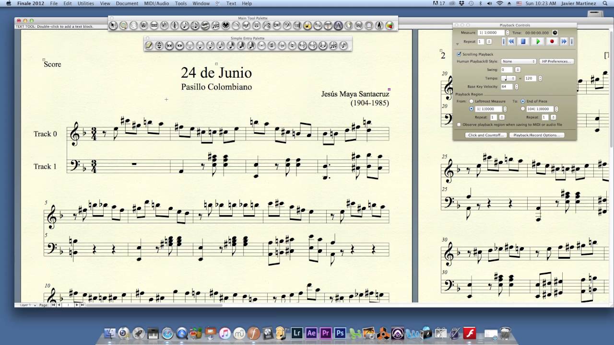Open the Tools menu
Screen dimensions: 614x345
pos(181,3)
